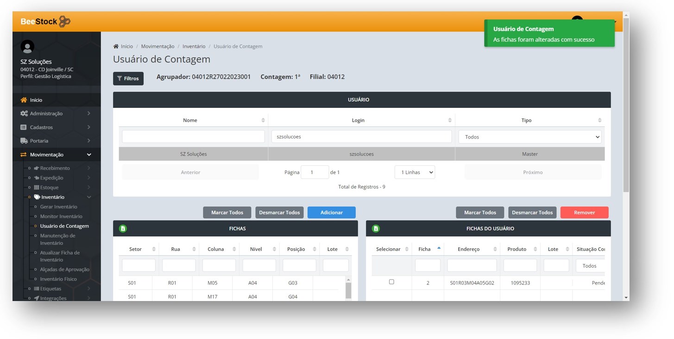Click the user avatar icon in sidebar

click(27, 47)
